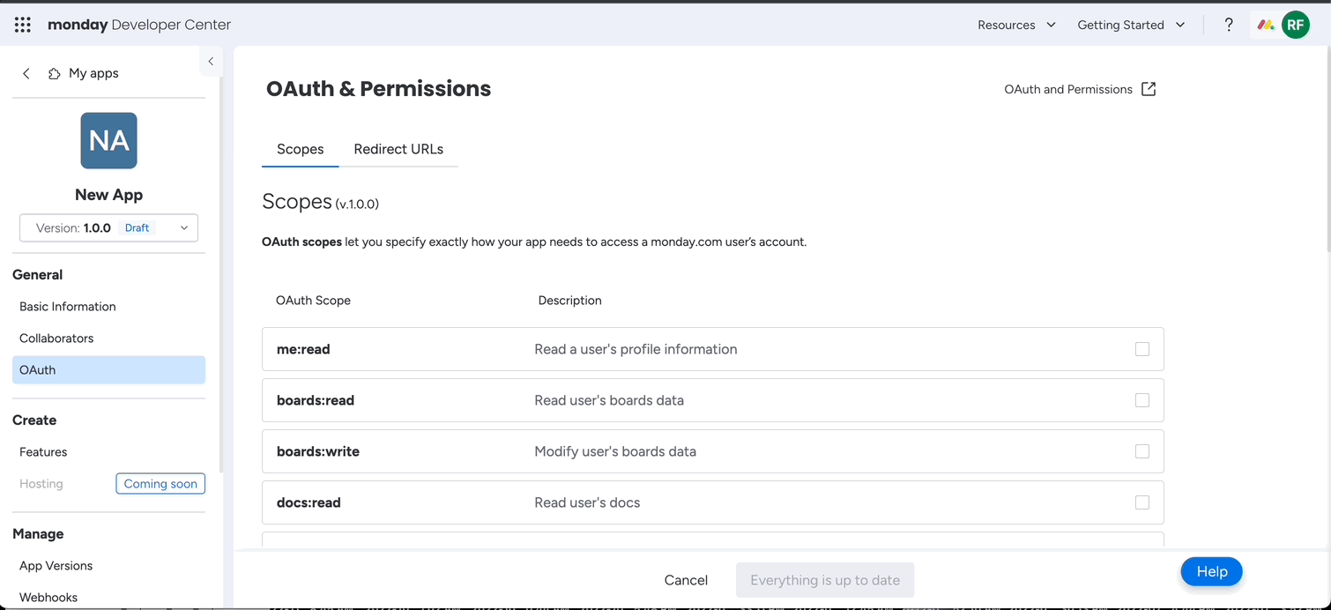The width and height of the screenshot is (1331, 610).
Task: Open the Version 1.0.0 Draft selector
Action: [108, 227]
